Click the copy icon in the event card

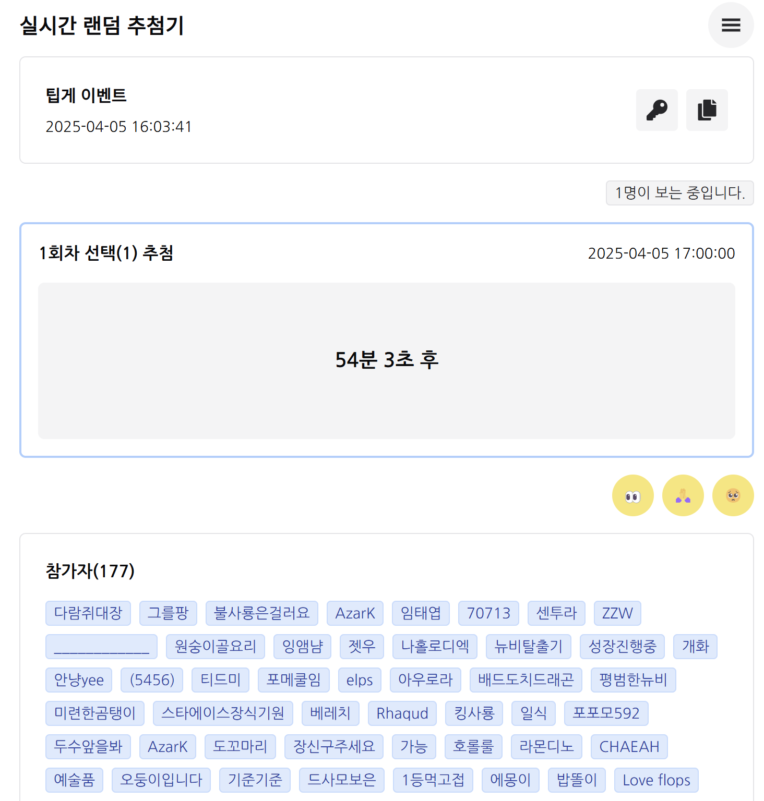click(707, 110)
